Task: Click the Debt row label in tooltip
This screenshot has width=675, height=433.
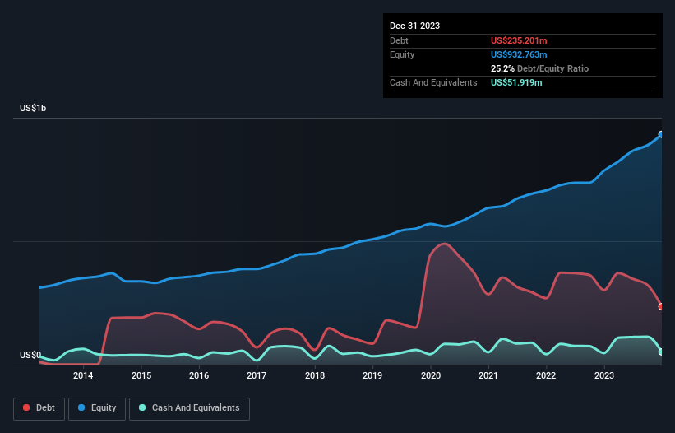Action: click(399, 40)
